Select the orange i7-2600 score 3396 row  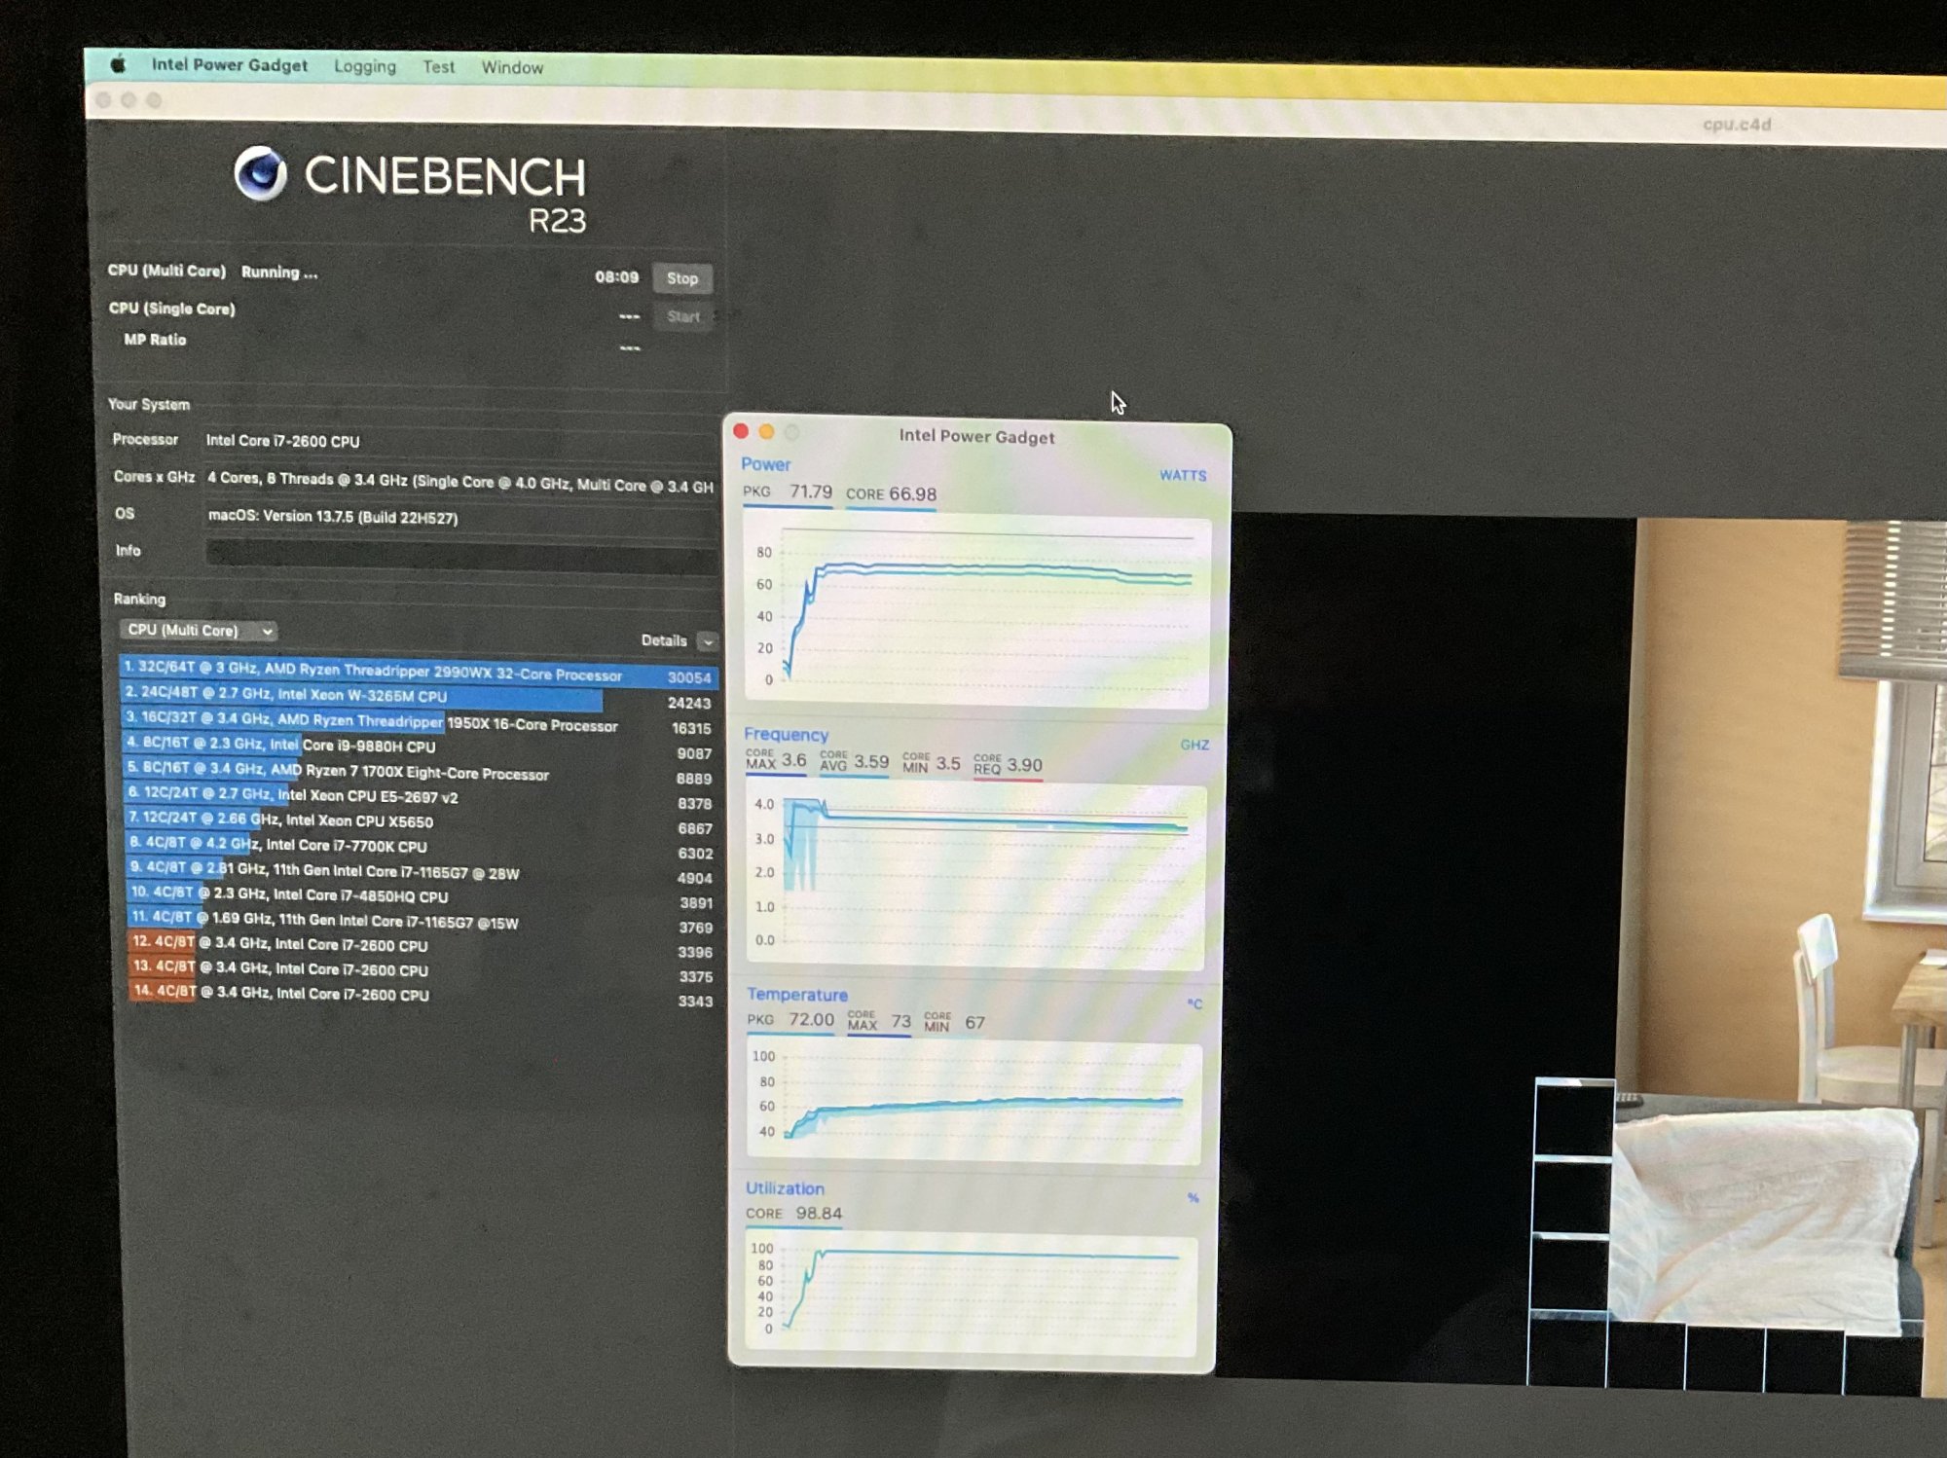click(419, 945)
